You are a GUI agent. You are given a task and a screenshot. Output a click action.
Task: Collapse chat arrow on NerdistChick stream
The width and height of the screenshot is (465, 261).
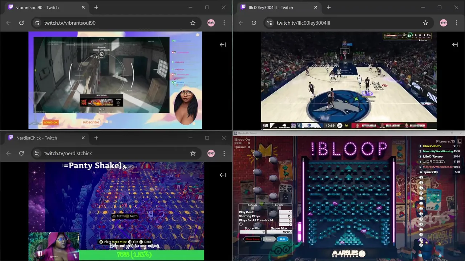tap(223, 175)
